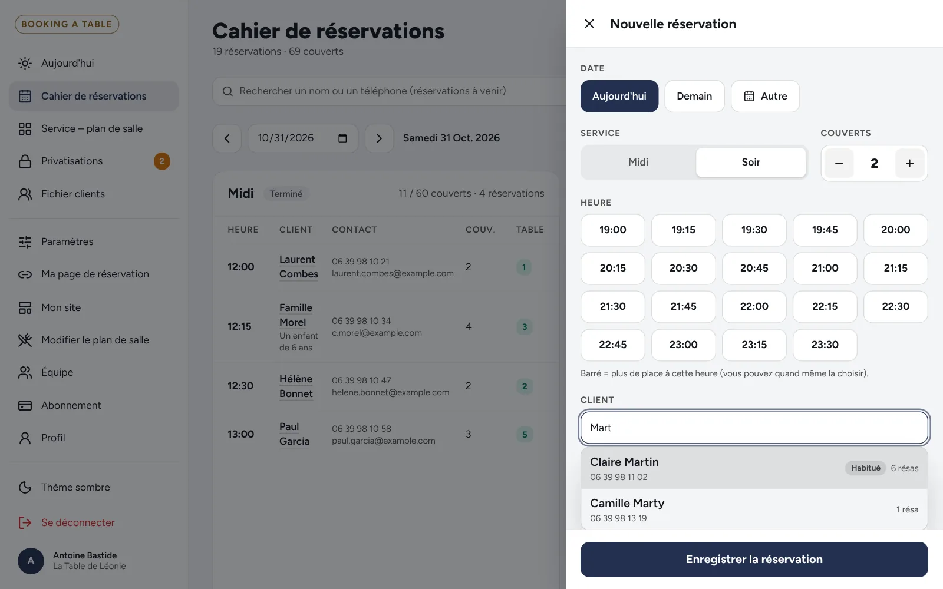Viewport: 943px width, 589px height.
Task: Switch service to Soir
Action: click(751, 162)
